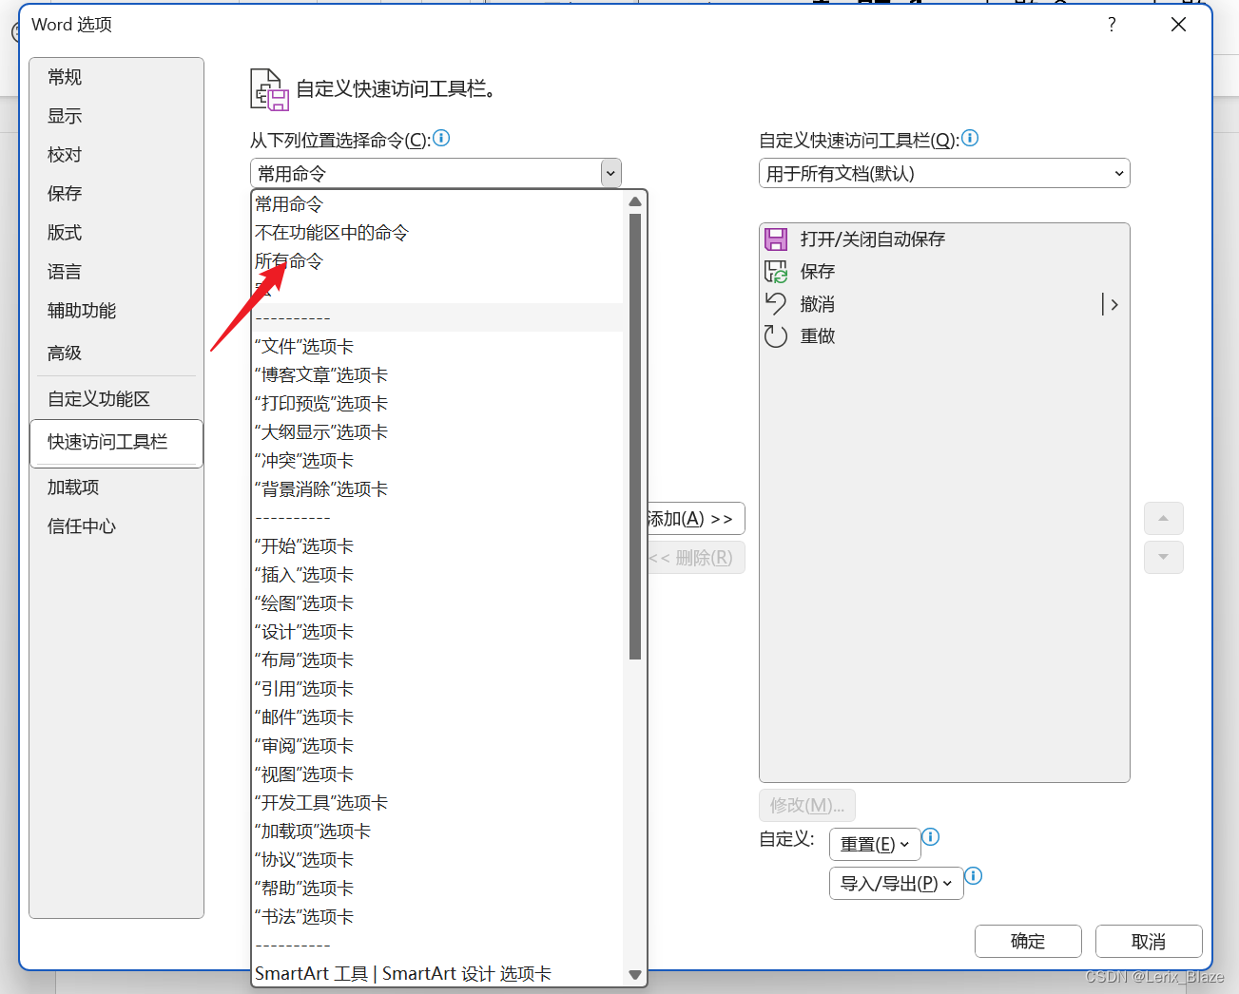Select the 快速访问工具栏 category
The image size is (1239, 994).
coord(116,443)
